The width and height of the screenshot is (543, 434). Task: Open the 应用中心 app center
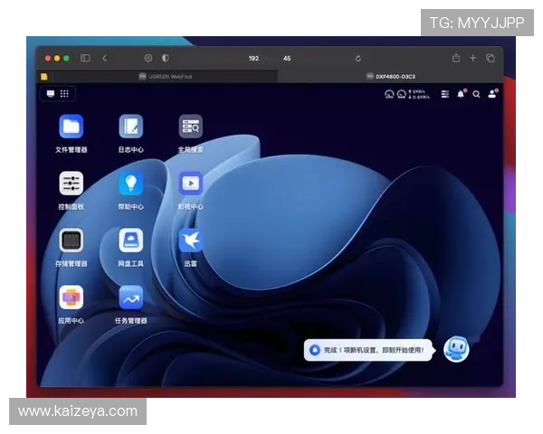pos(71,297)
